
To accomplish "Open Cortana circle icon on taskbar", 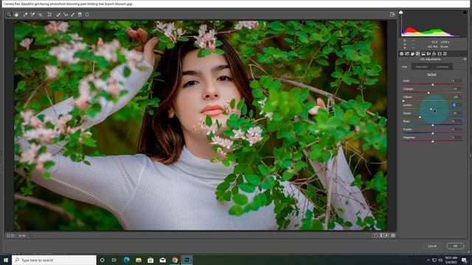I will [x=102, y=260].
